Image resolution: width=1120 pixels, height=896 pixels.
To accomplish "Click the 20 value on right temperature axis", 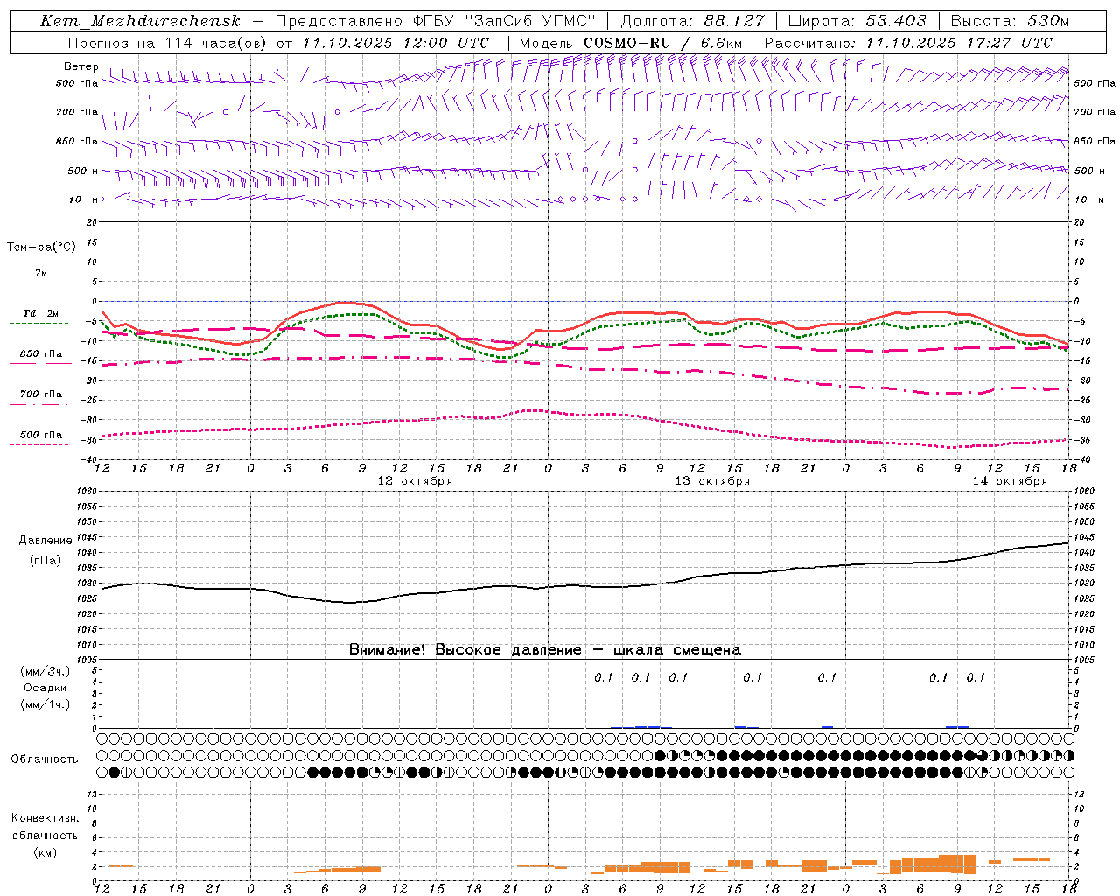I will point(1080,222).
